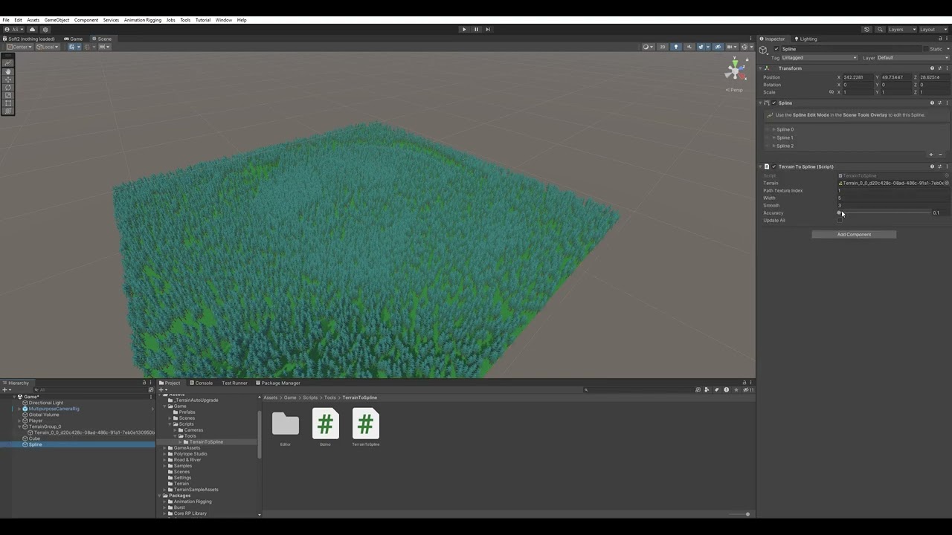Screen dimensions: 952x535
Task: Click the Pause button
Action: pyautogui.click(x=476, y=30)
